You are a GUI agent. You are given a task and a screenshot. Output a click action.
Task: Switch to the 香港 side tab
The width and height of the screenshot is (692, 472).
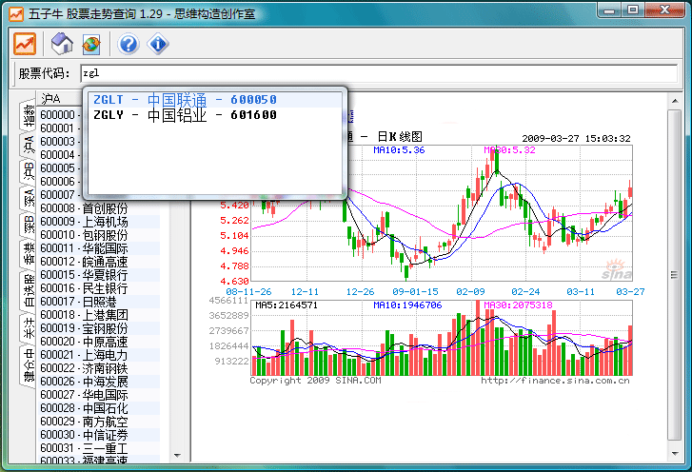pyautogui.click(x=29, y=254)
